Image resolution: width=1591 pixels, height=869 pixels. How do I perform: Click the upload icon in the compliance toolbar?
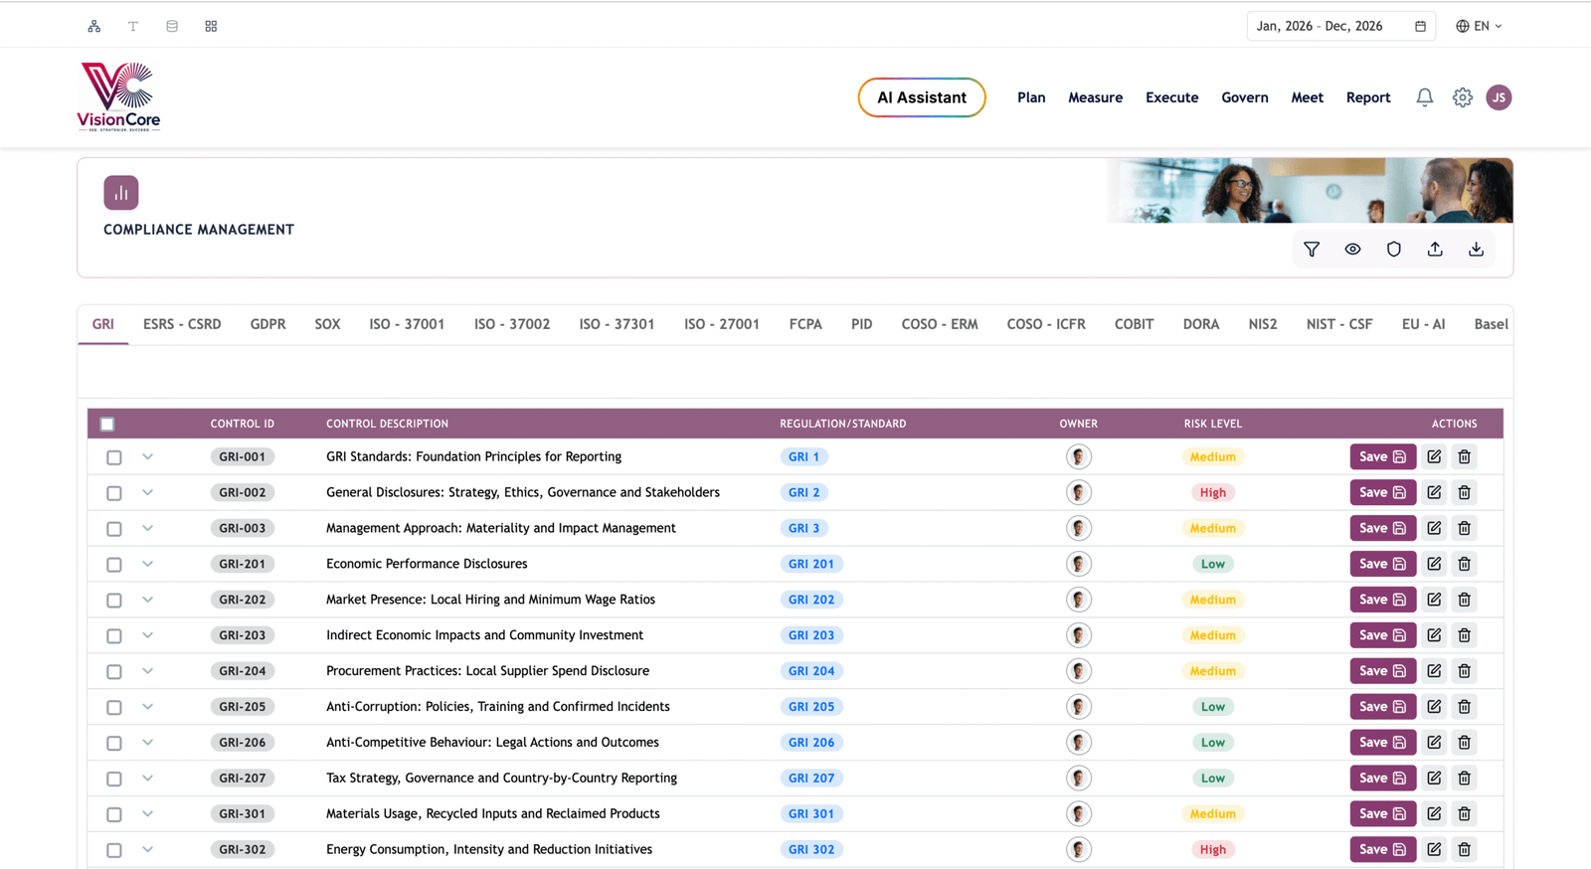(1435, 250)
